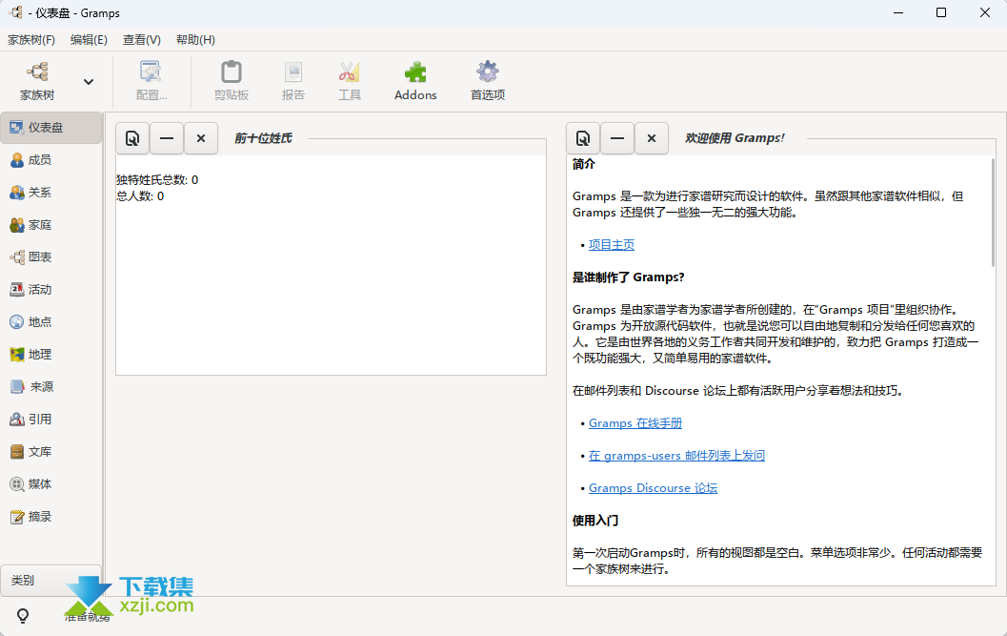Screen dimensions: 1007x636
Task: Click the 前十位姓氏 gramplet title
Action: click(x=263, y=138)
